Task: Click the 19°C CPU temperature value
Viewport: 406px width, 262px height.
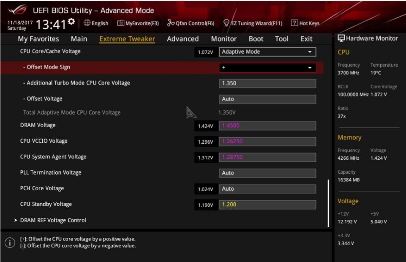Action: click(376, 73)
